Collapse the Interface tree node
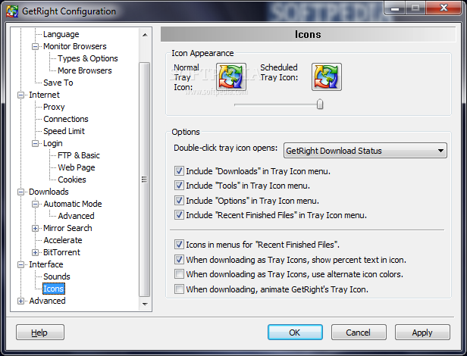Viewport: 467px width, 356px height. tap(21, 264)
